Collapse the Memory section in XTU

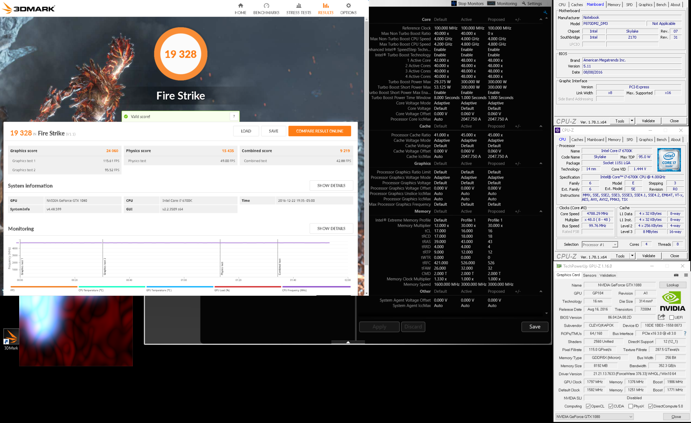(541, 211)
